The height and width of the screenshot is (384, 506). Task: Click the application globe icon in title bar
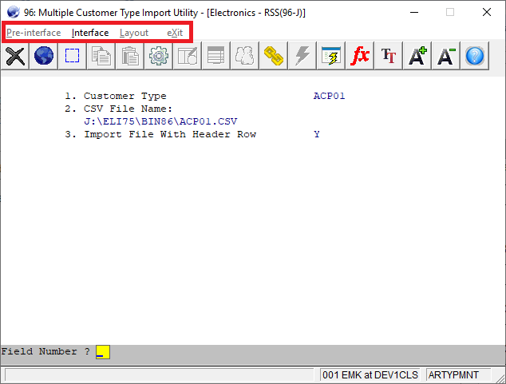click(14, 13)
